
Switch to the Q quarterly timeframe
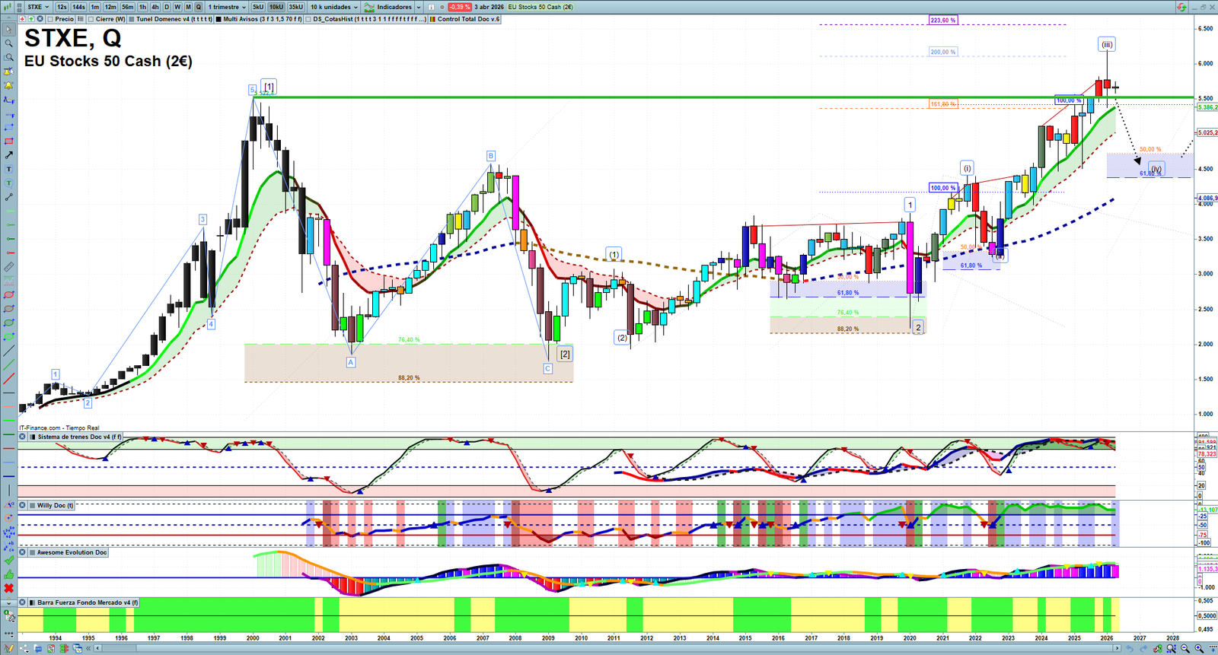[199, 7]
